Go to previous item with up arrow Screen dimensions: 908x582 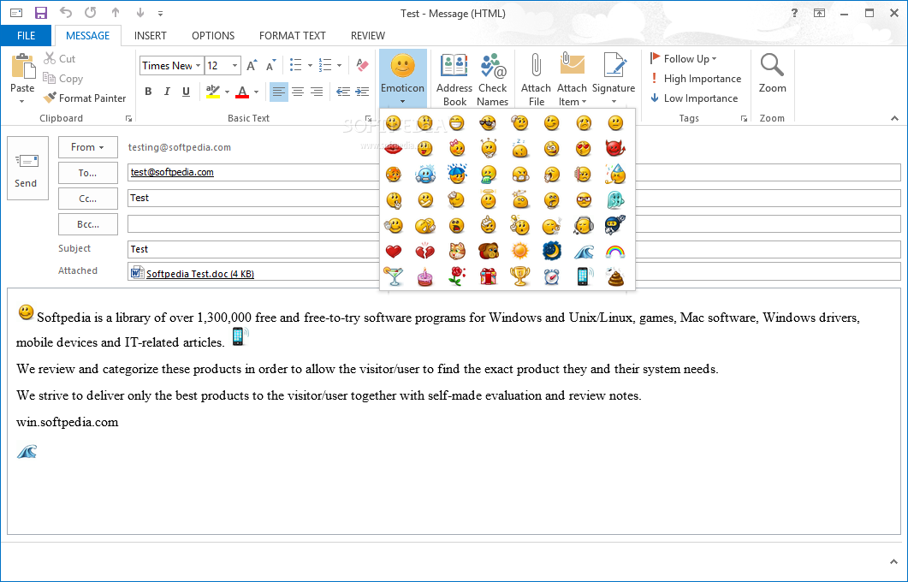(116, 13)
